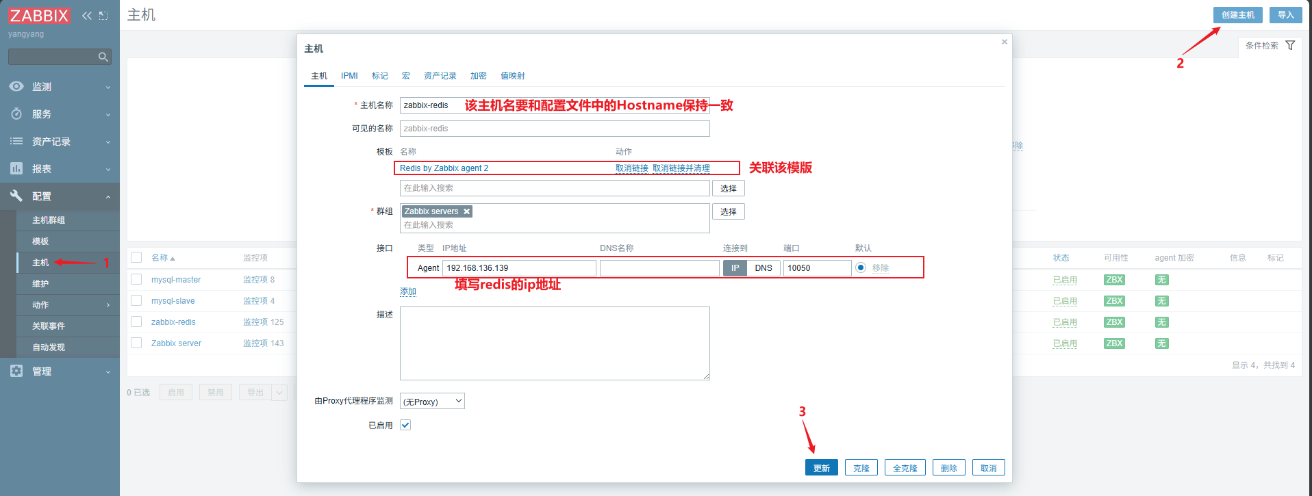Focus the IP address field
1312x496 pixels.
(x=520, y=268)
